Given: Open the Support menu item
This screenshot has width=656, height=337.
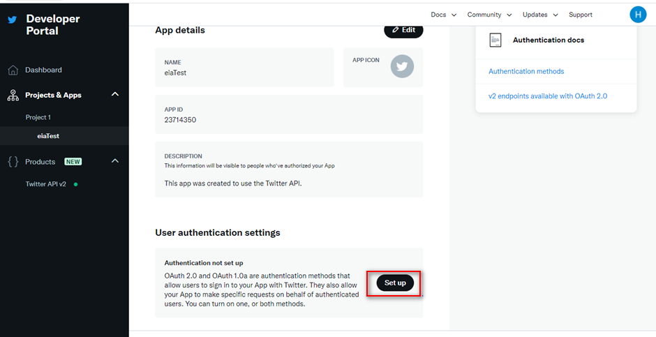Looking at the screenshot, I should tap(580, 15).
